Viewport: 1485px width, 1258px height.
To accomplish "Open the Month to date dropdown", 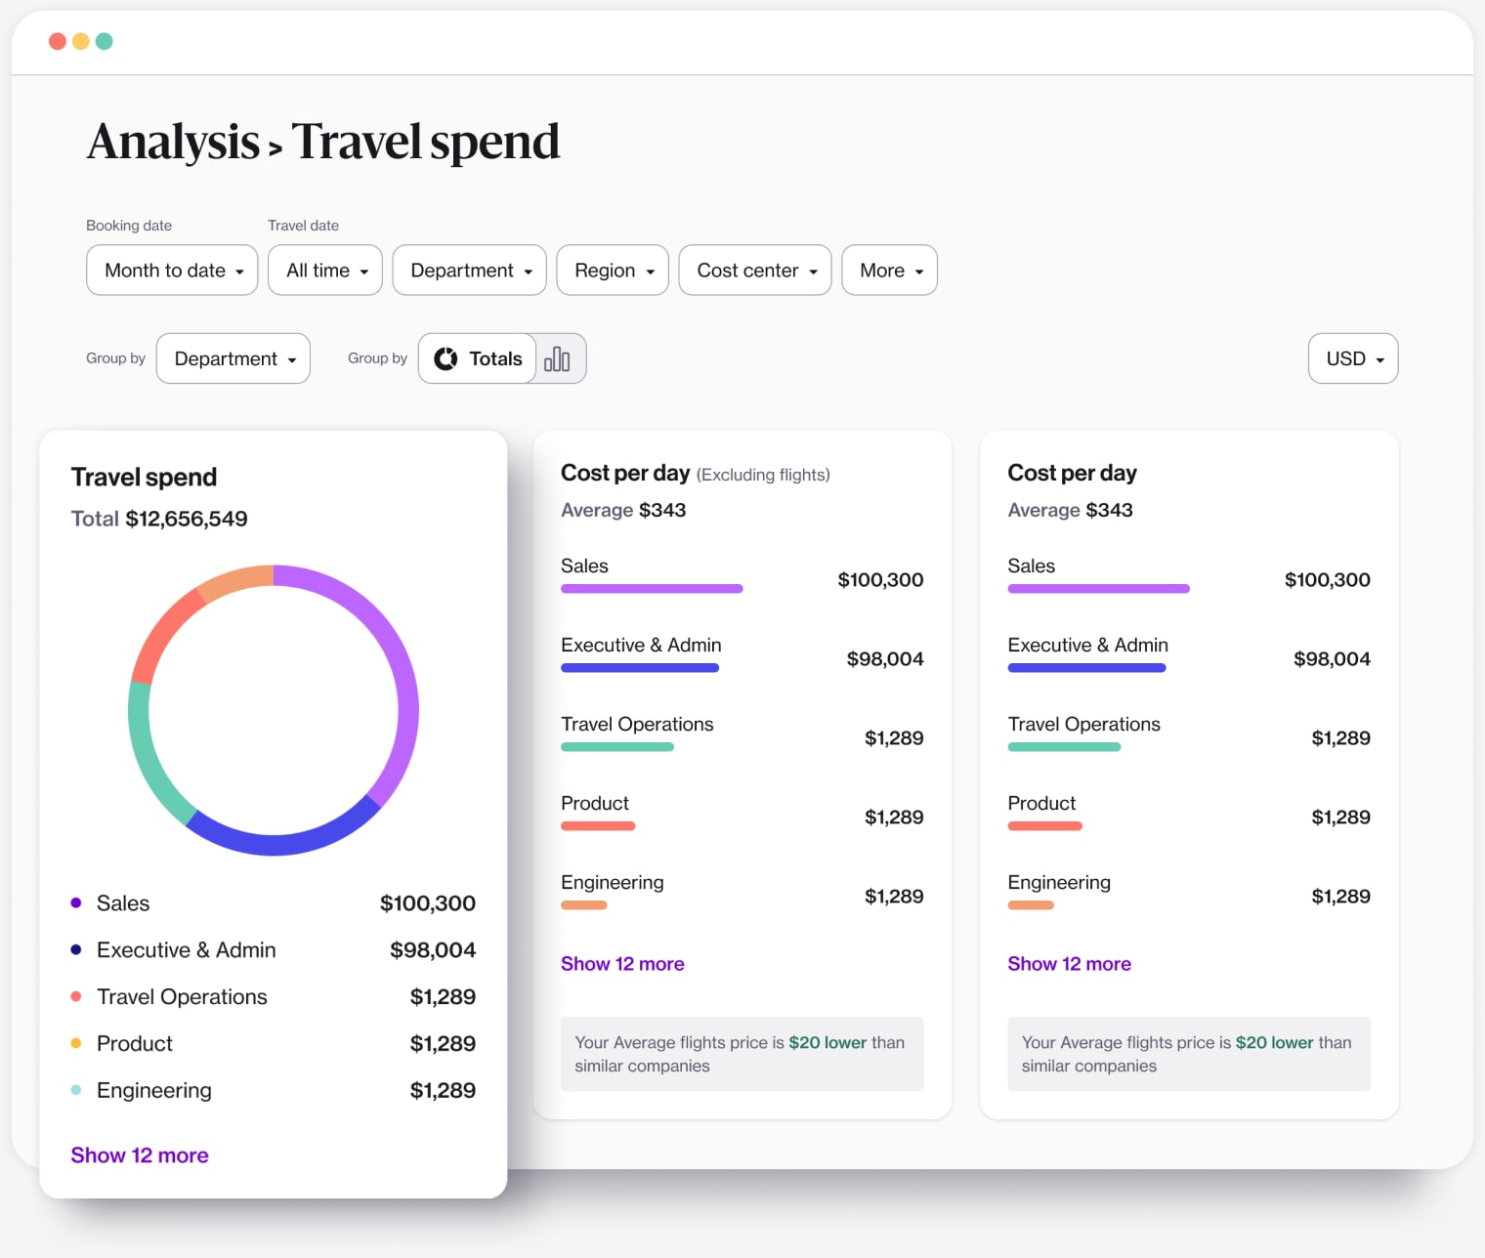I will 172,270.
